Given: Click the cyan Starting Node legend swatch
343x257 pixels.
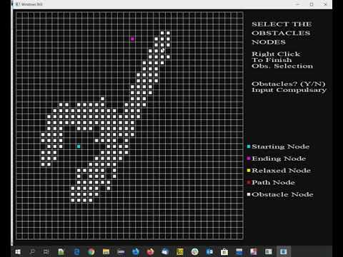Looking at the screenshot, I should coord(249,146).
